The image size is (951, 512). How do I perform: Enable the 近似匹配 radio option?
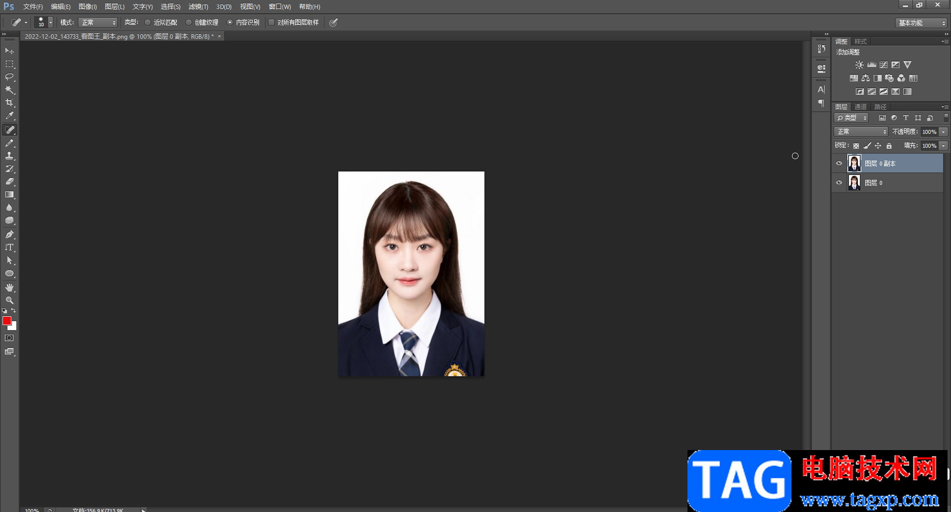148,22
